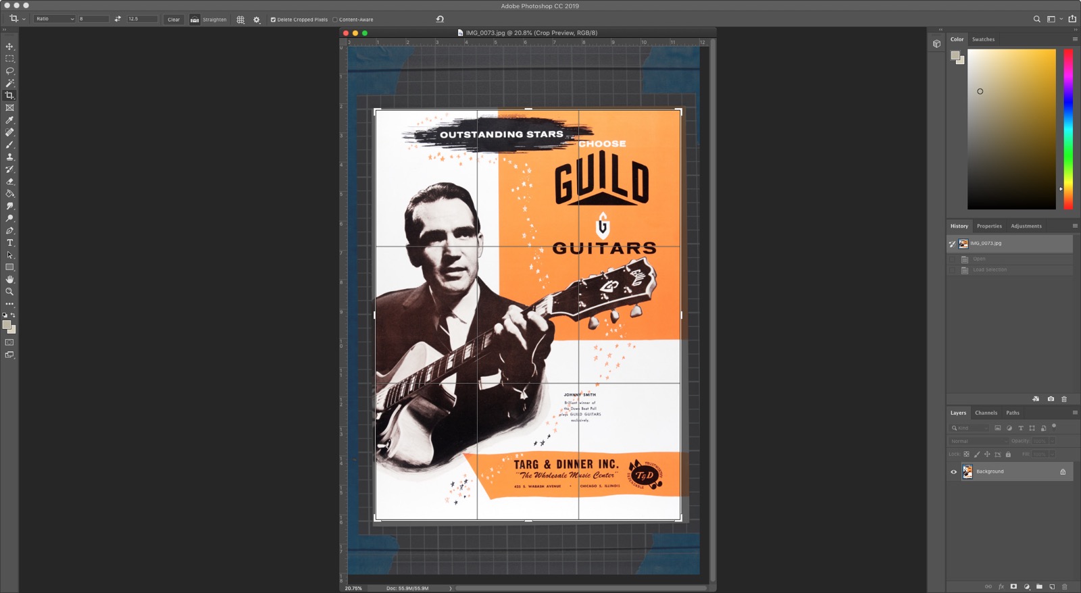Select the History tab
Viewport: 1081px width, 593px height.
click(959, 226)
